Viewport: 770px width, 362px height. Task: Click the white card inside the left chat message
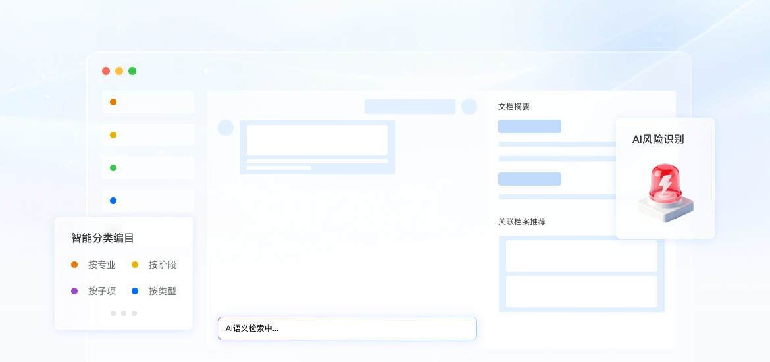point(317,140)
